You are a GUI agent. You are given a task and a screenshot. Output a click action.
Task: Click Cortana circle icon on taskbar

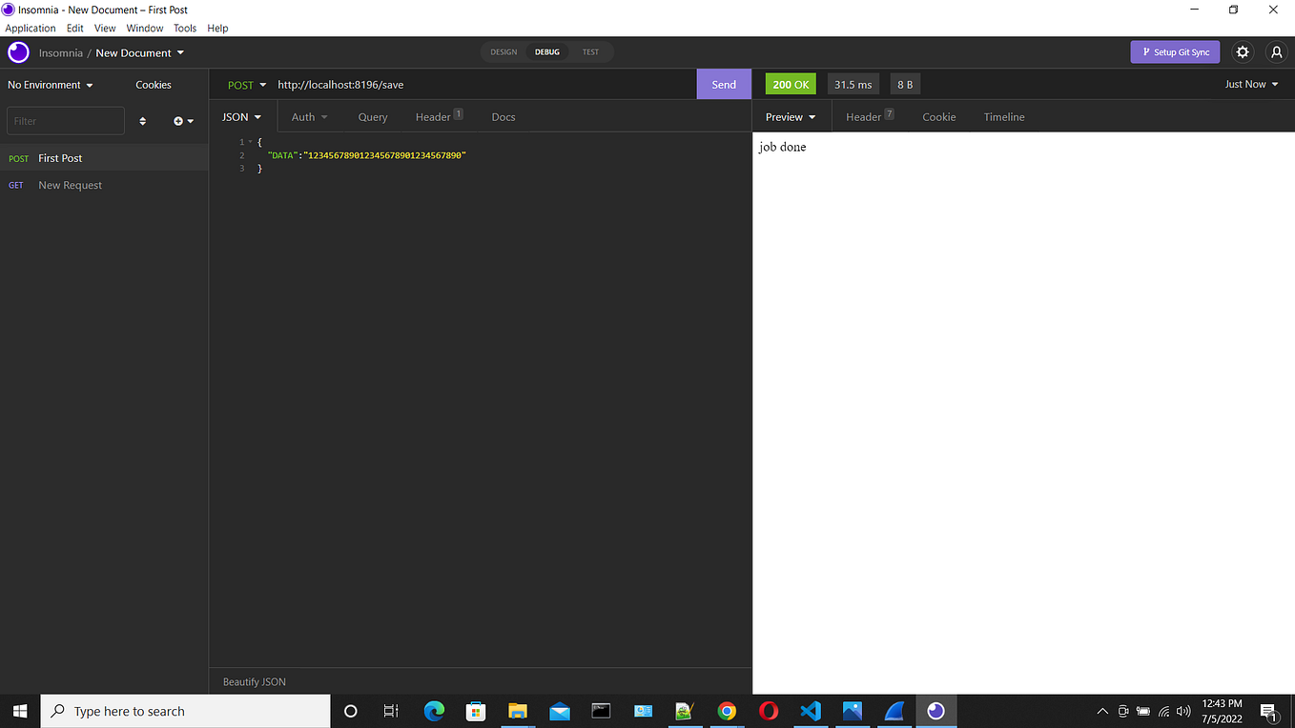[350, 711]
